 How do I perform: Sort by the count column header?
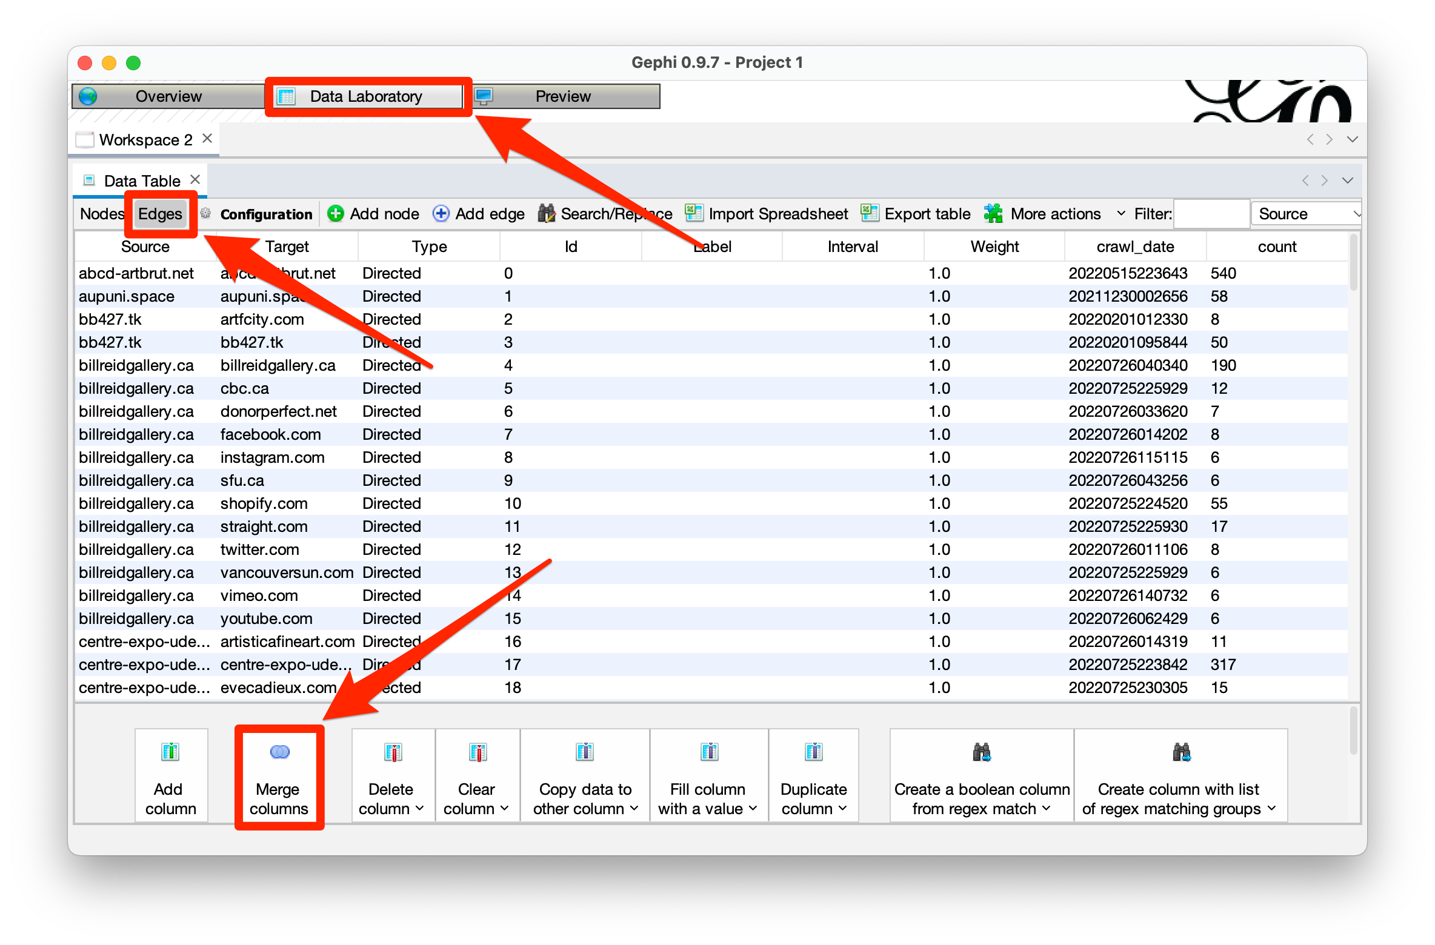pos(1277,247)
